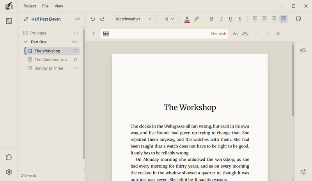Expand the replace field chevron
Image resolution: width=312 pixels, height=181 pixels.
93,34
